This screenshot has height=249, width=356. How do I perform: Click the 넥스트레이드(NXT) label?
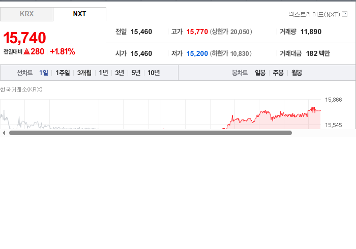click(x=314, y=15)
